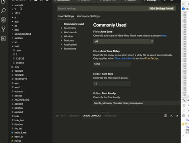Click line number 150 in DevTools gutter
This screenshot has height=143, width=189.
(x=184, y=59)
